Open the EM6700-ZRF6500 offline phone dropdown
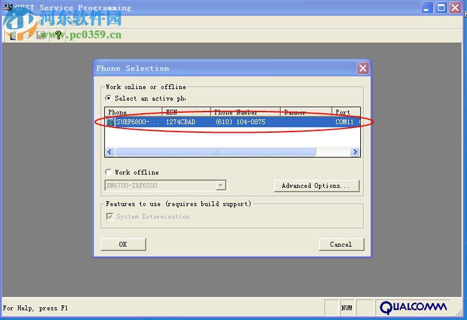Image resolution: width=467 pixels, height=320 pixels. pyautogui.click(x=166, y=185)
